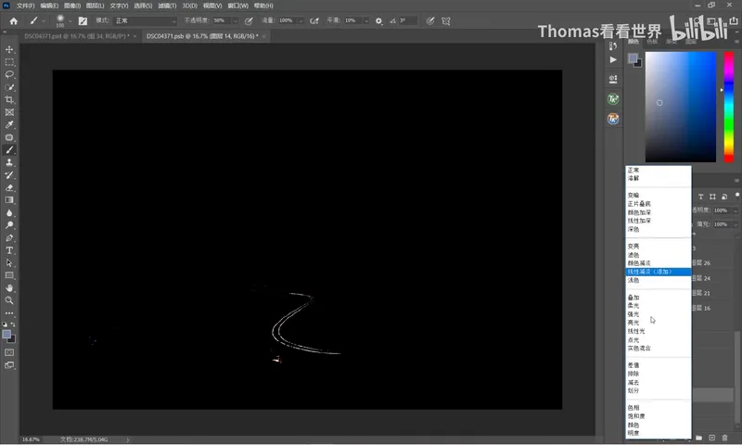The width and height of the screenshot is (742, 445).
Task: Open the tool preset picker arrow
Action: pyautogui.click(x=44, y=20)
